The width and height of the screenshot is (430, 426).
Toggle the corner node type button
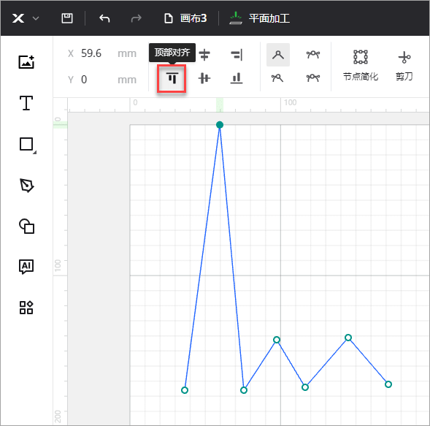point(278,55)
